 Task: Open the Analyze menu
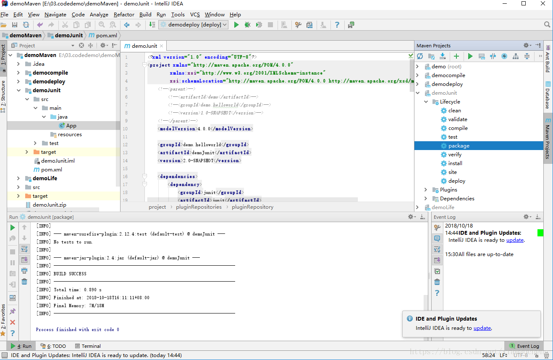coord(99,14)
